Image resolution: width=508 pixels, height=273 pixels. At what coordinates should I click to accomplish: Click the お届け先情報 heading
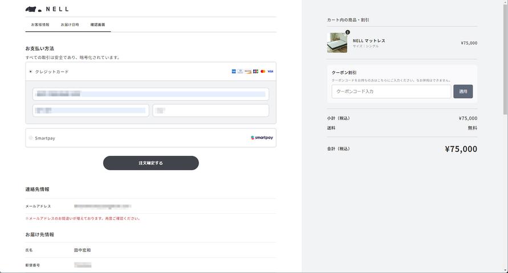pos(39,234)
